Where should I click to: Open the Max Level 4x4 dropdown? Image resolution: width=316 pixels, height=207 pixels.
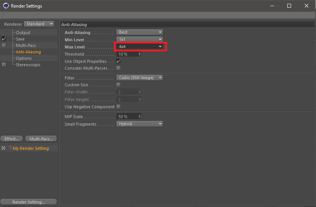[x=139, y=47]
